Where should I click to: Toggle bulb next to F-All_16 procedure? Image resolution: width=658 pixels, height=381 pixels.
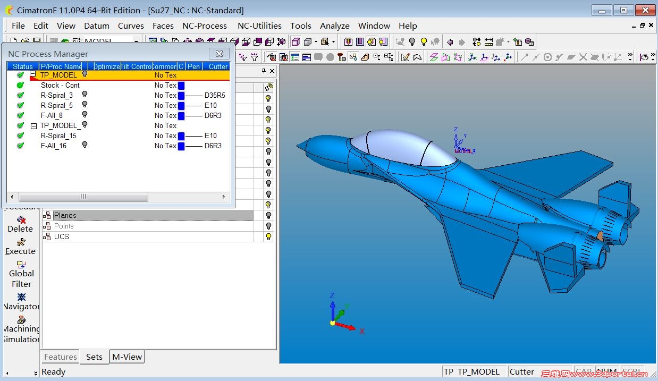[85, 145]
